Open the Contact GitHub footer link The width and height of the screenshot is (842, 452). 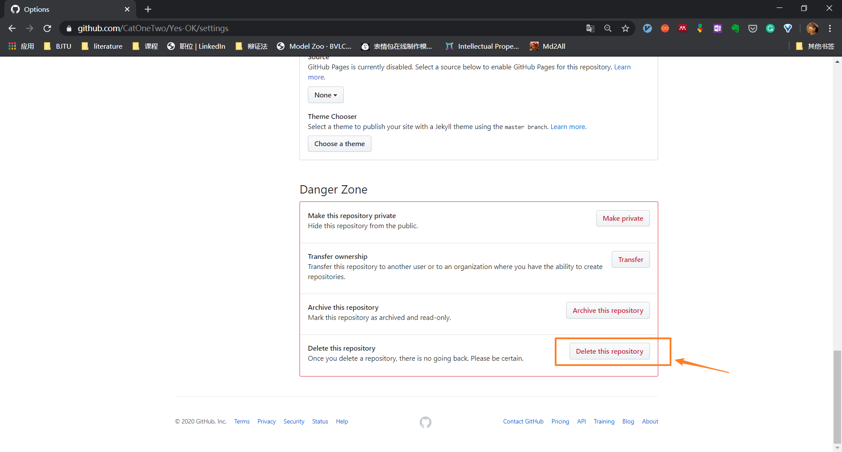pyautogui.click(x=523, y=421)
